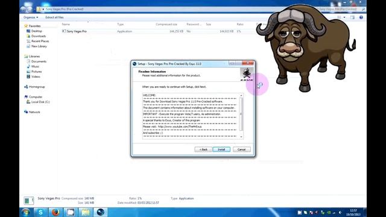The width and height of the screenshot is (386, 217).
Task: Open the File Explorer folder taskbar icon
Action: pyautogui.click(x=86, y=212)
